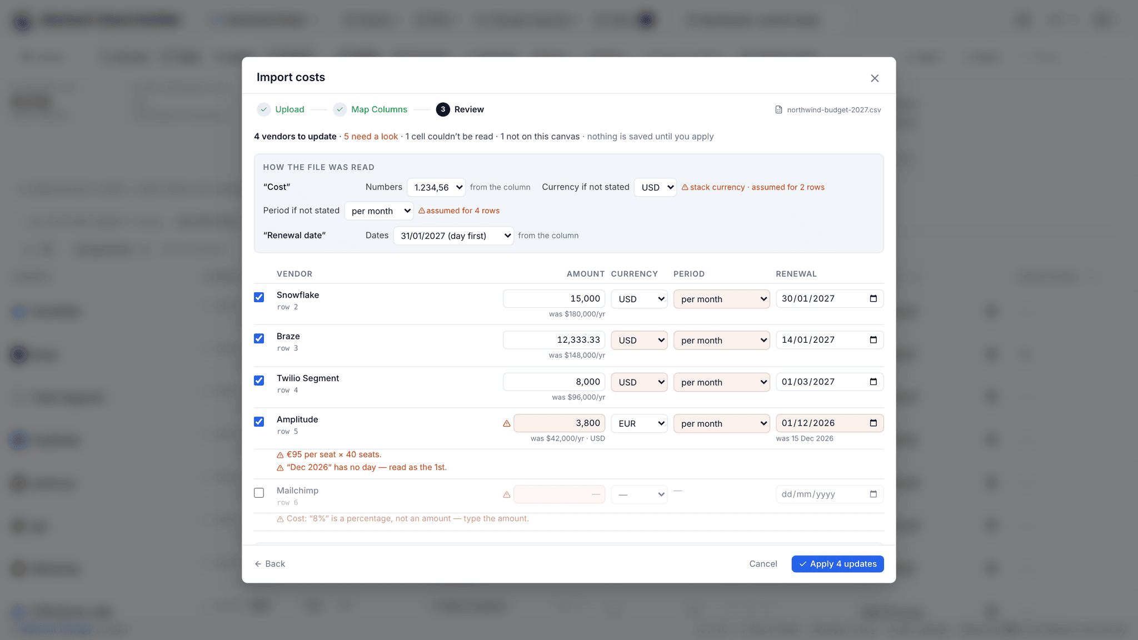Viewport: 1138px width, 640px height.
Task: Open Period if not stated dropdown
Action: click(379, 211)
